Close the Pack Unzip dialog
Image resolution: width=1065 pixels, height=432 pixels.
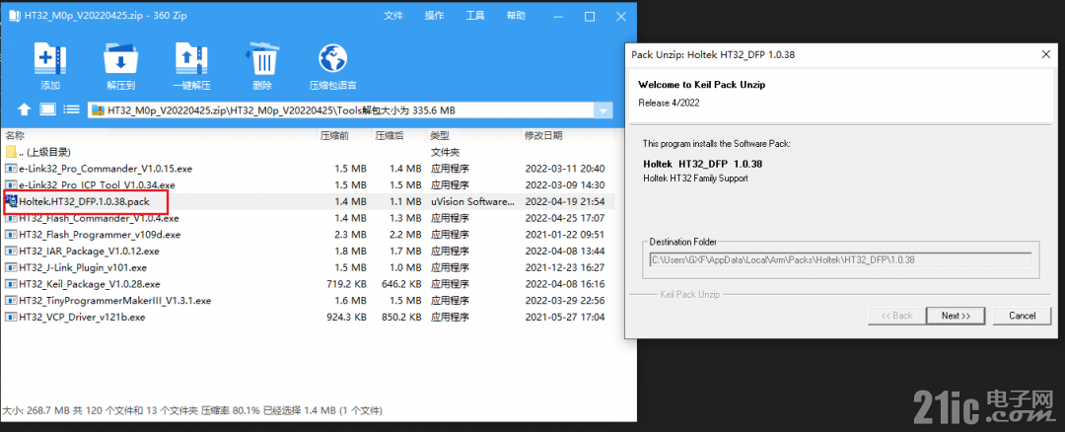[x=1045, y=54]
